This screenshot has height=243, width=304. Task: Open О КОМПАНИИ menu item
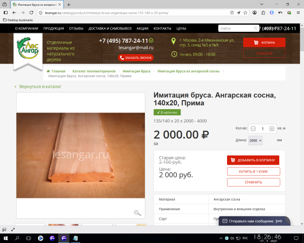(x=27, y=28)
